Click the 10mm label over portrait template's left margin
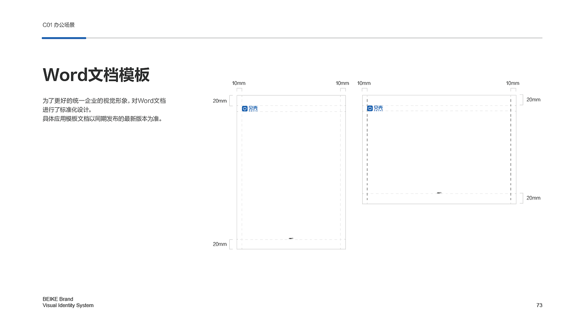Viewport: 587px width, 330px height. point(238,83)
